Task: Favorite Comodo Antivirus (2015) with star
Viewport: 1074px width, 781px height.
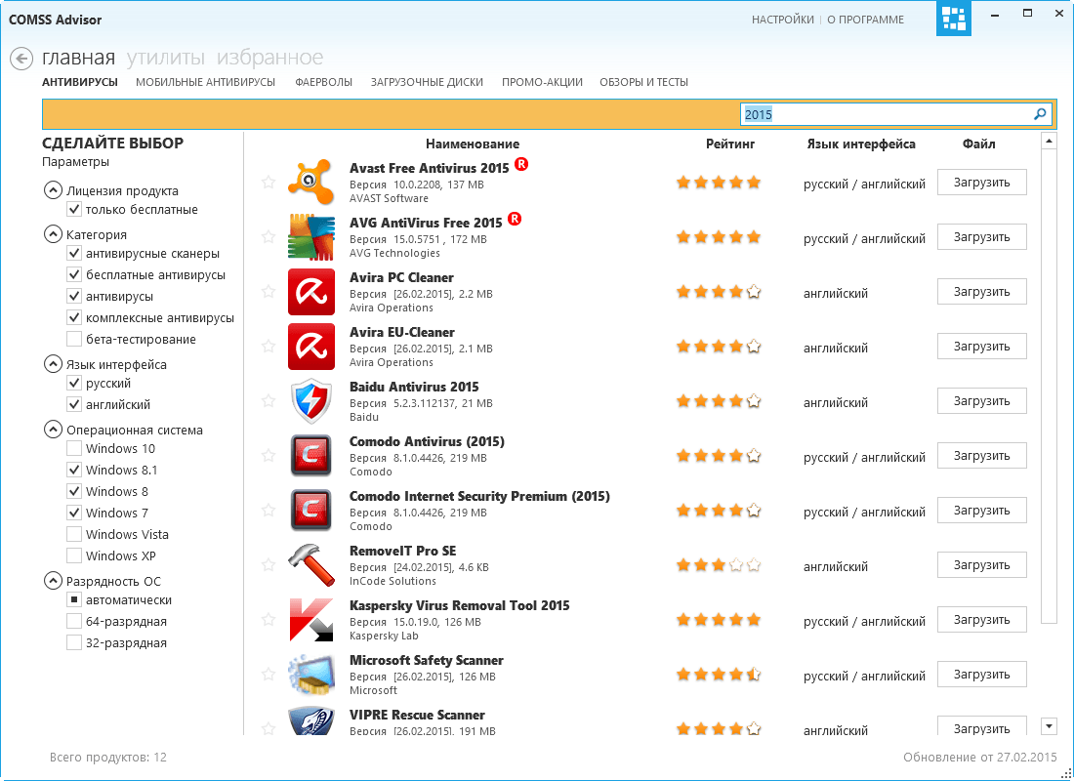Action: click(x=268, y=456)
